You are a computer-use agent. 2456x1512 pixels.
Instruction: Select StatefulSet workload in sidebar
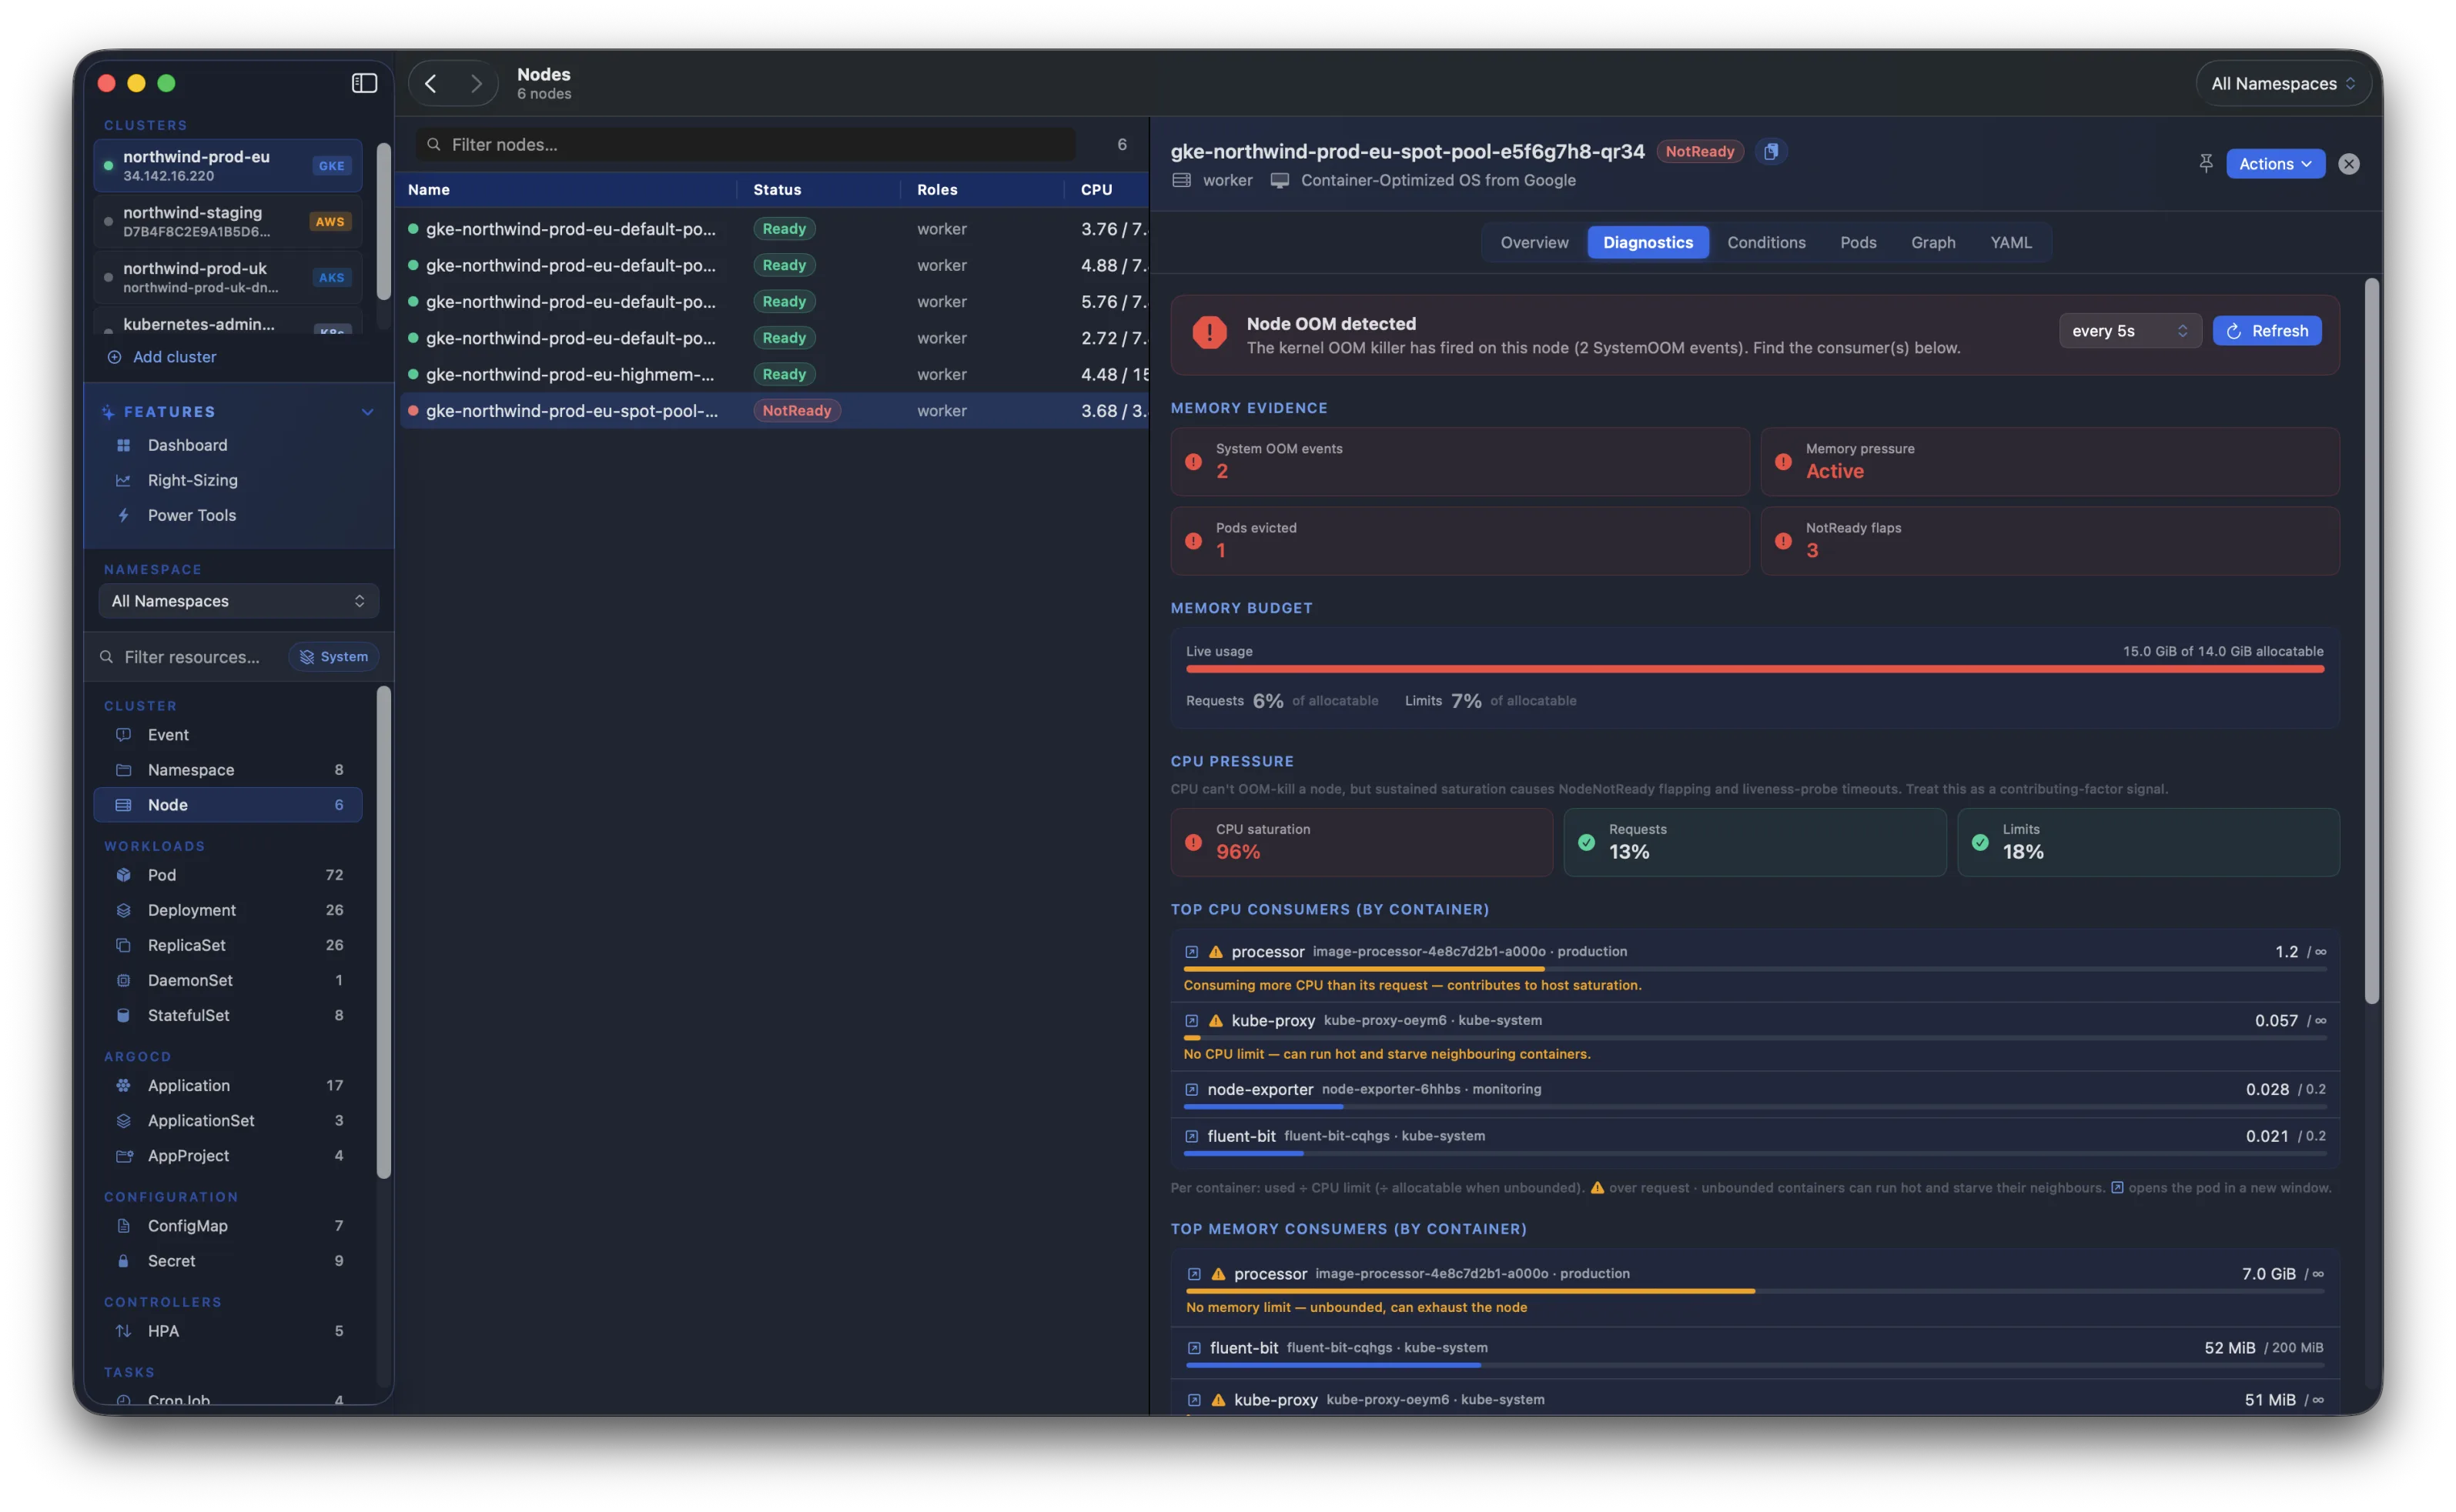click(228, 1015)
